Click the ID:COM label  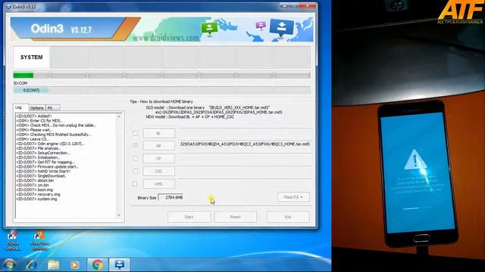[20, 83]
